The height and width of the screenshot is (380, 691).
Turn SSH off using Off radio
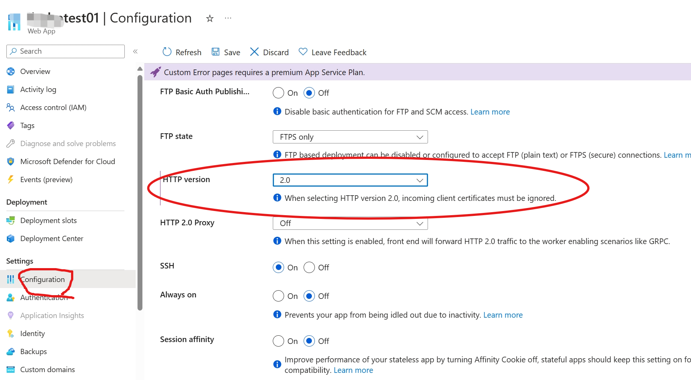tap(309, 267)
